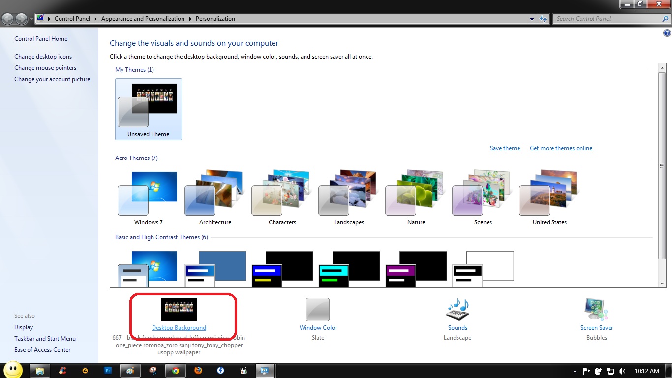The height and width of the screenshot is (378, 672).
Task: Click the volume speaker tray icon
Action: [622, 371]
